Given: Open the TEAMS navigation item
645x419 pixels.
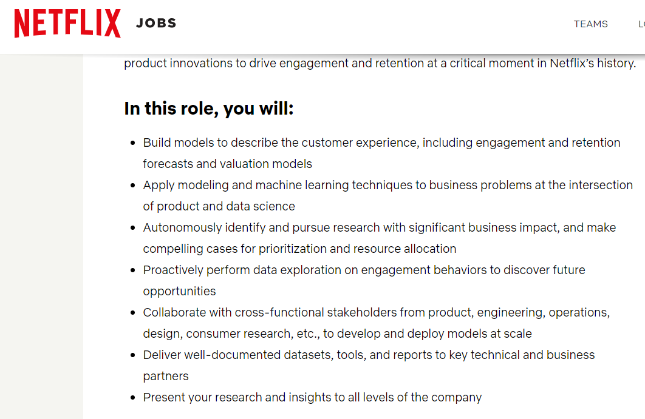Looking at the screenshot, I should pyautogui.click(x=590, y=24).
